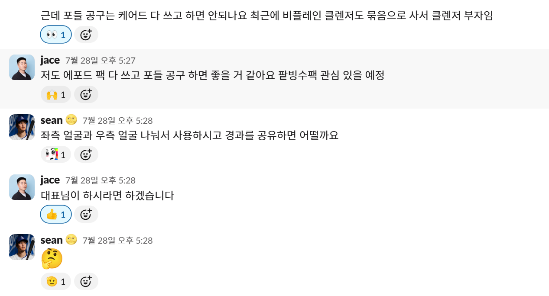
Task: Toggle the 👍 reaction on jace's second message
Action: 55,214
